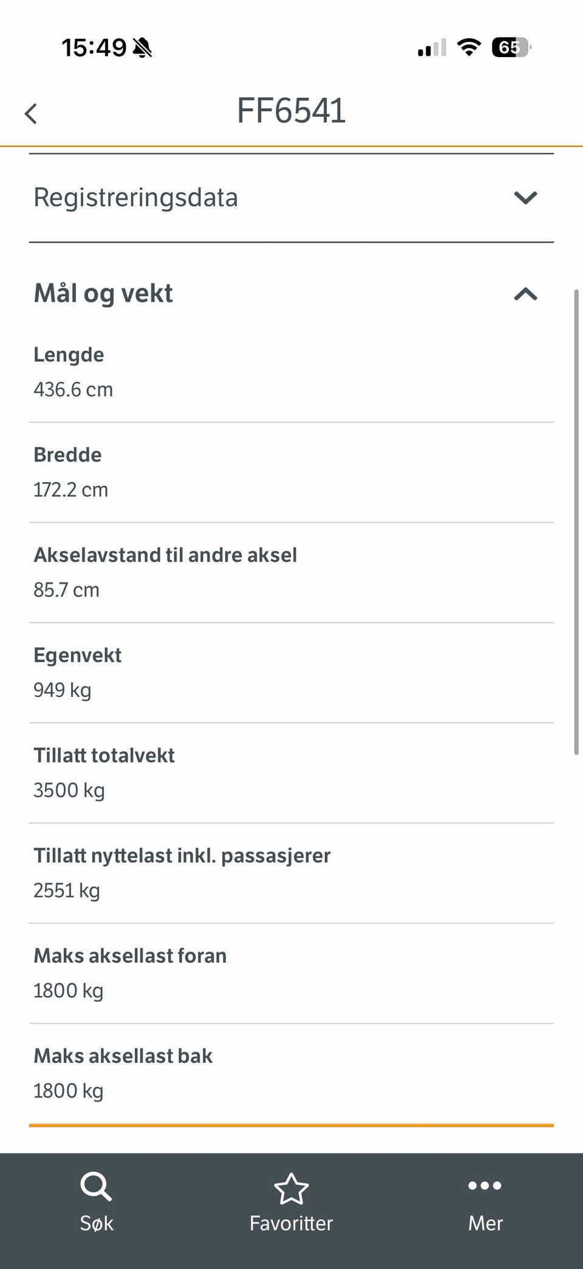Switch to the Favoritter tab label
The image size is (583, 1269).
pos(291,1223)
